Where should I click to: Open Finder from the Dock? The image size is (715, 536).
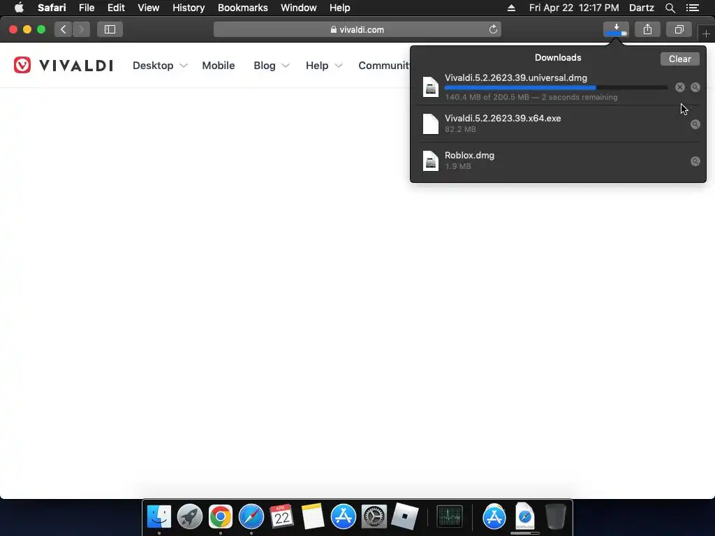(159, 517)
